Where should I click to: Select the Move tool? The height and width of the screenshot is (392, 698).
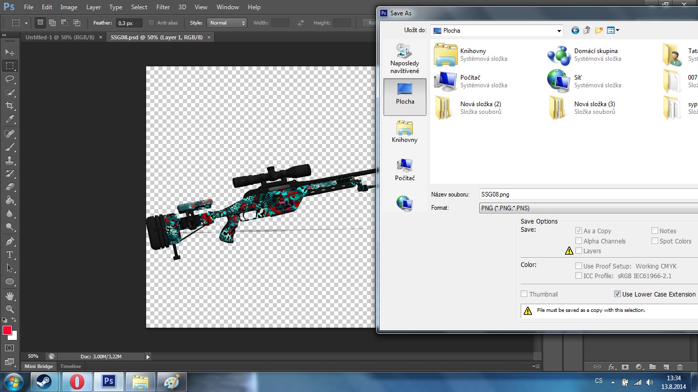(x=10, y=52)
